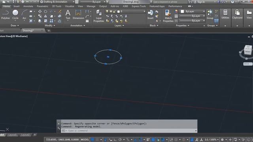Expand the Layers panel
Image resolution: width=253 pixels, height=142 pixels.
click(119, 25)
